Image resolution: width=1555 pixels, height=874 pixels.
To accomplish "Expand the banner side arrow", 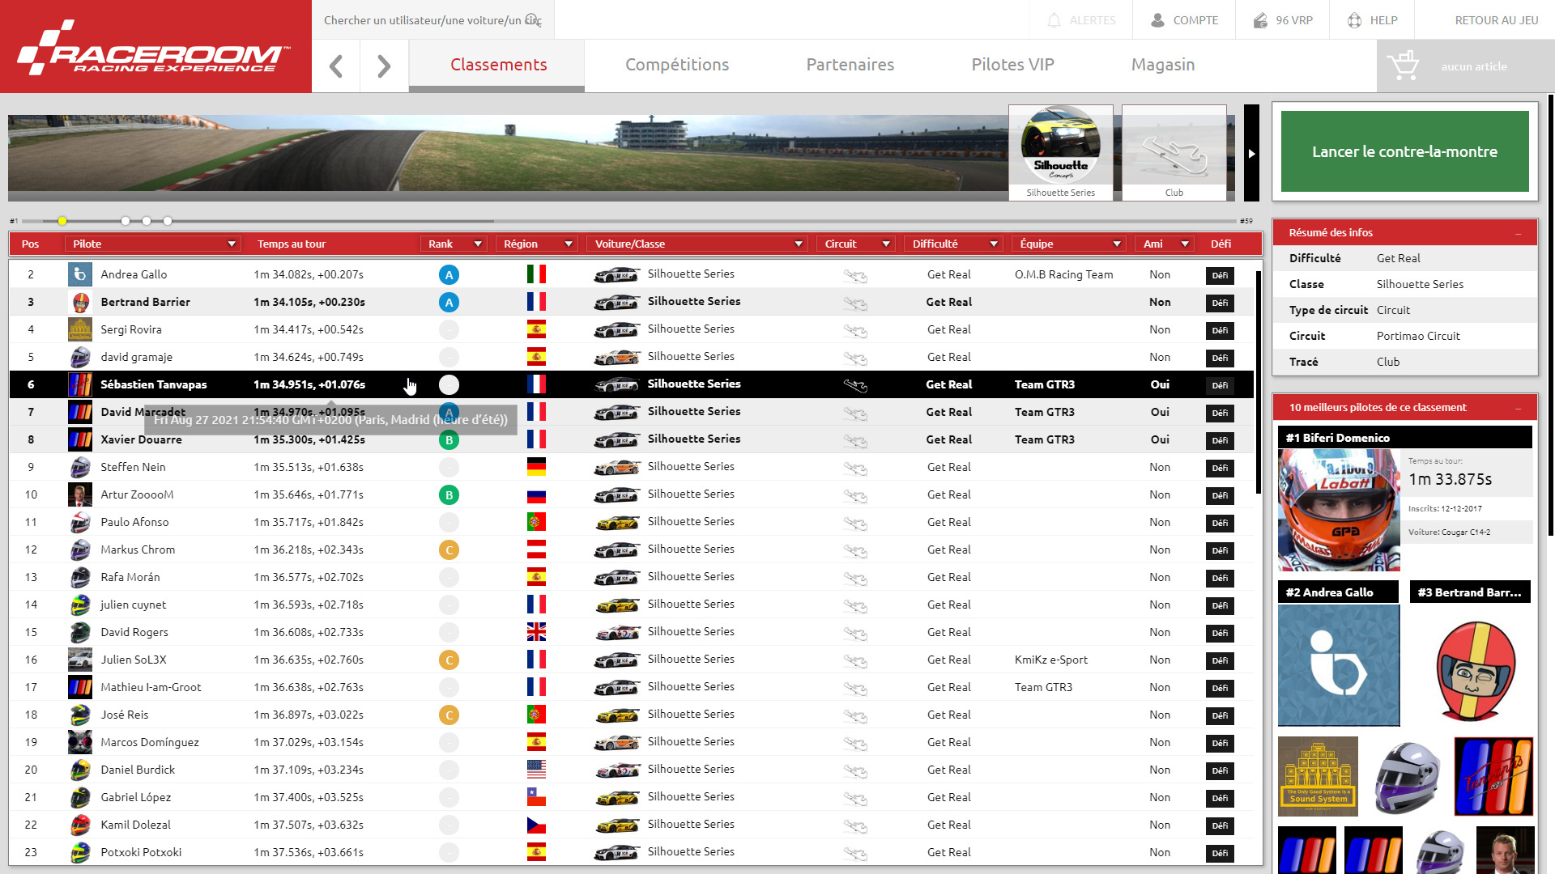I will click(1251, 153).
